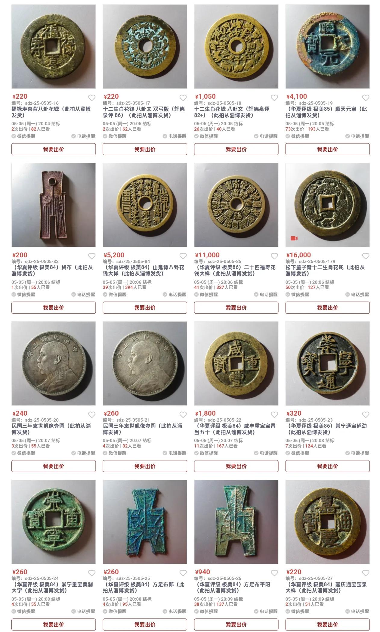Toggle 微信提醒 for 货布 lot
The height and width of the screenshot is (632, 380).
tap(23, 295)
